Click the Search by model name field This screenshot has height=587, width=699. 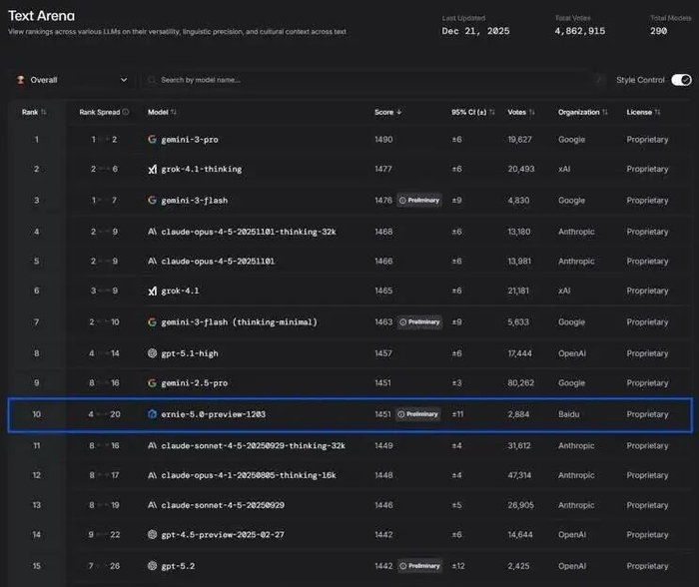[373, 80]
